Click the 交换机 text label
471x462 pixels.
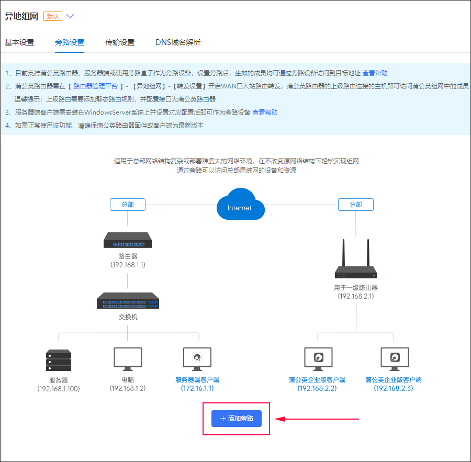[128, 317]
